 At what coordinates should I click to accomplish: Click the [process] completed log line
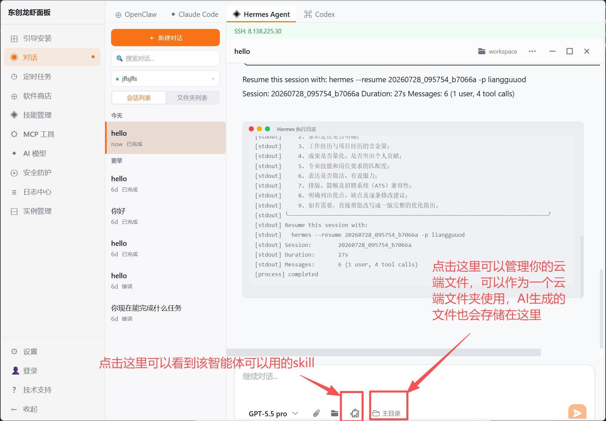[287, 274]
